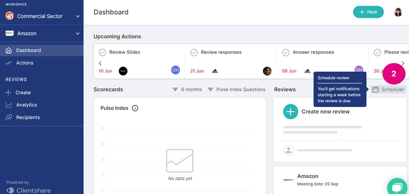The height and width of the screenshot is (194, 409).
Task: Mark Answer responses action as complete
Action: 286,53
